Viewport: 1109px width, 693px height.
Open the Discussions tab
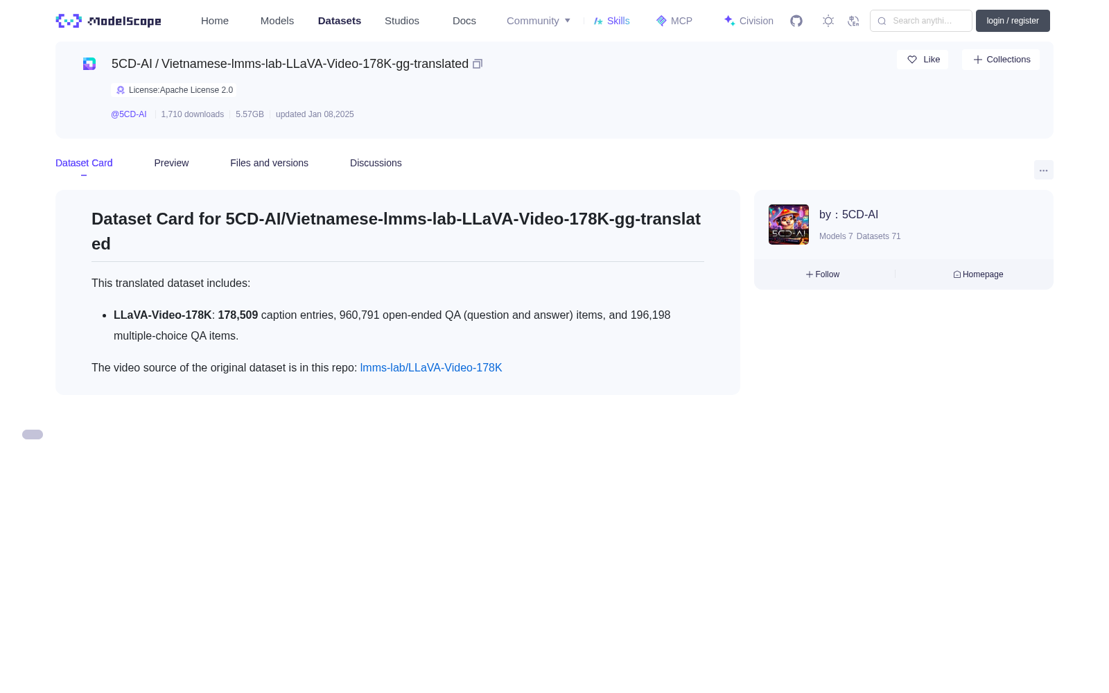(376, 163)
